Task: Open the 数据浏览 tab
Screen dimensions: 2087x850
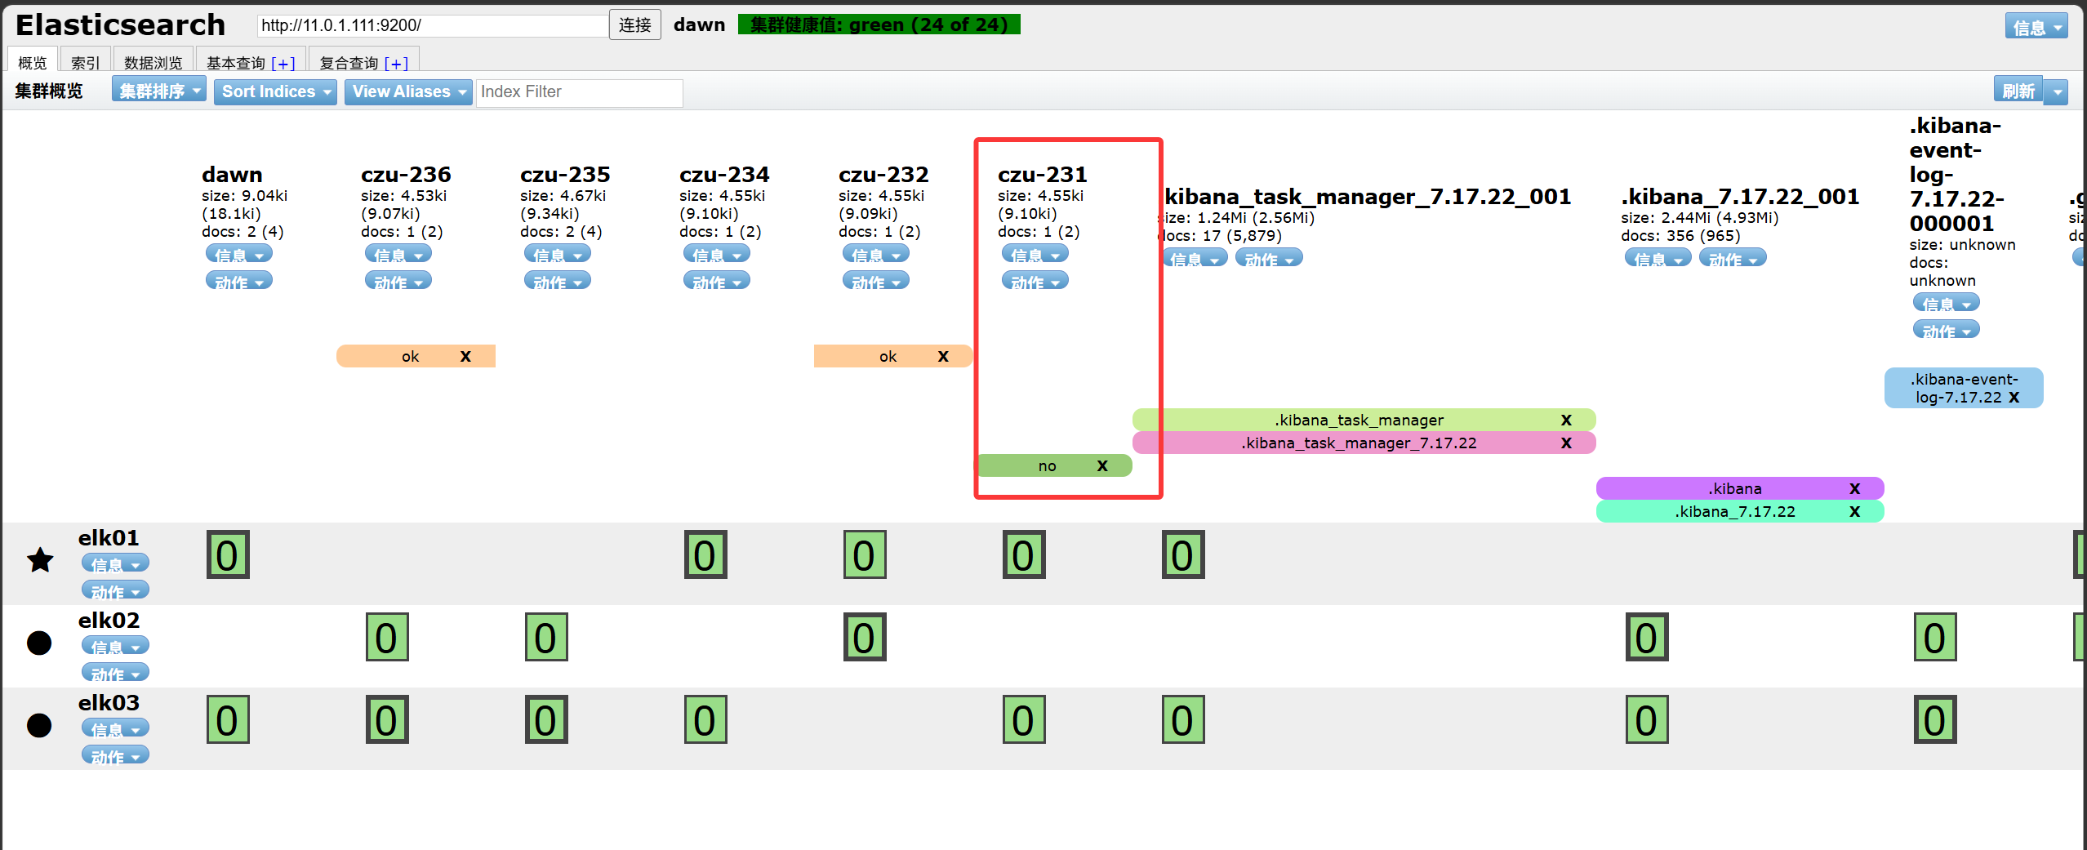Action: (x=154, y=62)
